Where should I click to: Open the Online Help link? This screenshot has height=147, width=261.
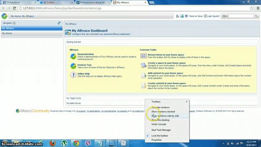[x=83, y=73]
